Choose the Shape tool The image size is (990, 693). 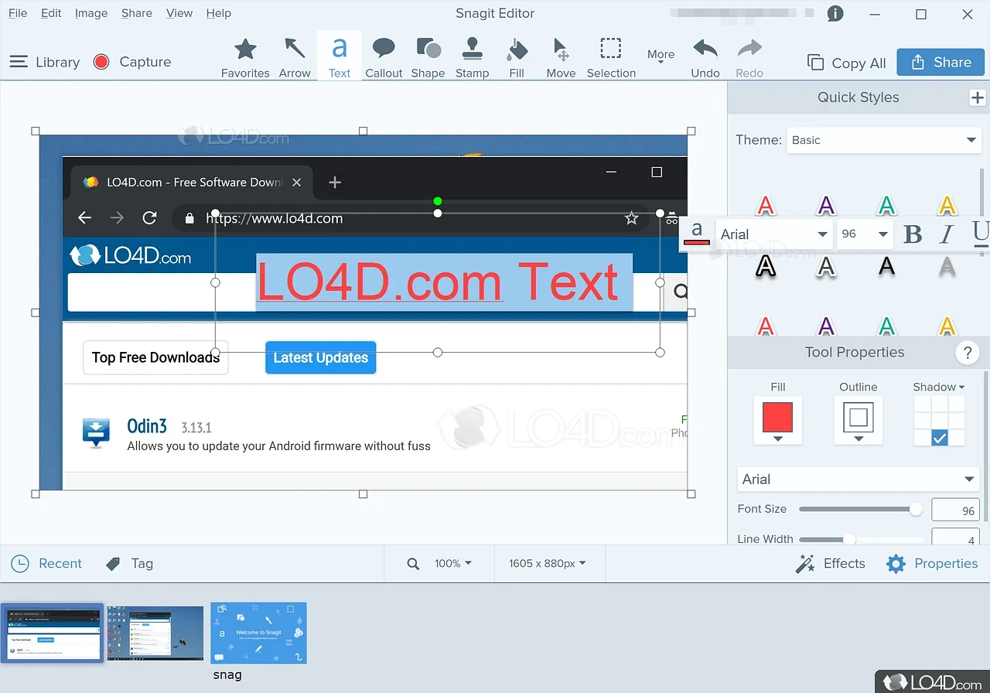[x=428, y=57]
